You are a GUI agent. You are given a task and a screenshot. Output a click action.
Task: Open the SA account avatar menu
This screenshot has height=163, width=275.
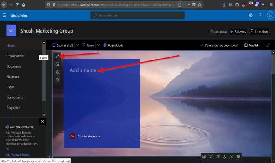[270, 15]
